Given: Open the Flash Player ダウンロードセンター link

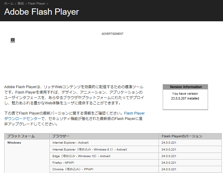Looking at the screenshot, I should click(74, 116).
